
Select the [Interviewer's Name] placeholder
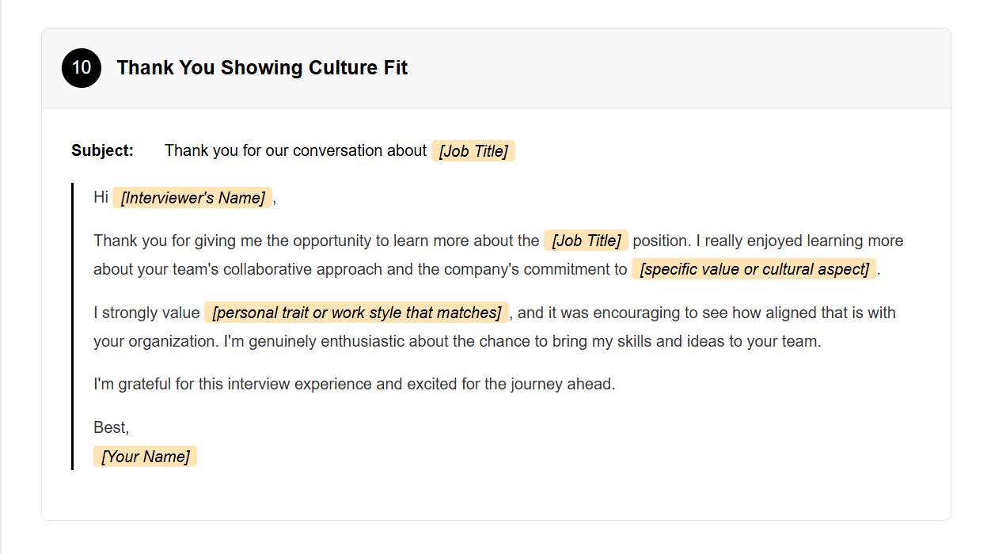pyautogui.click(x=192, y=198)
